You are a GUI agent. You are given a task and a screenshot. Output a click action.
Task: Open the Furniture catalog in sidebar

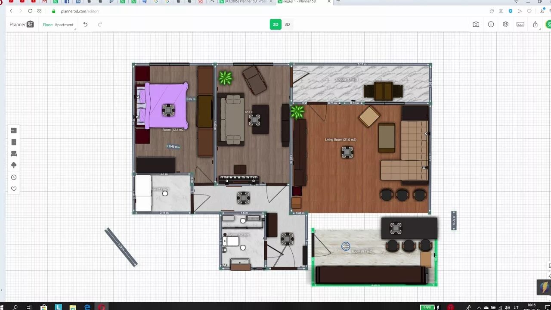point(13,153)
